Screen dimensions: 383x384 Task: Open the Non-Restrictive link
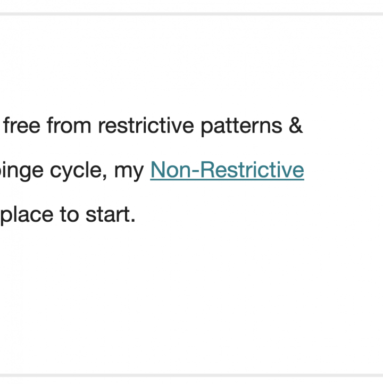coord(227,170)
